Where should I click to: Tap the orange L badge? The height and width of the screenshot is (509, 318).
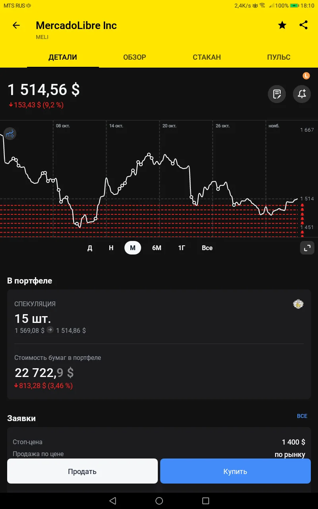tap(306, 76)
